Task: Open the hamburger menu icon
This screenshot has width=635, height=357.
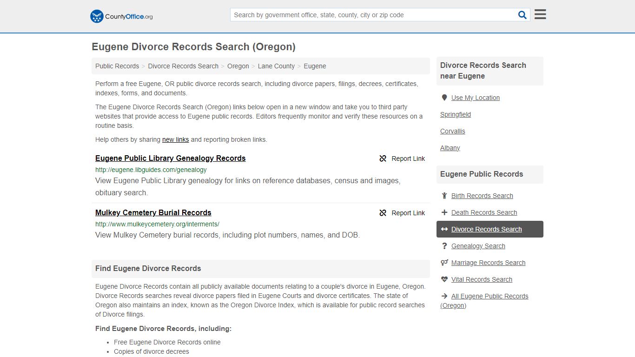Action: (540, 14)
